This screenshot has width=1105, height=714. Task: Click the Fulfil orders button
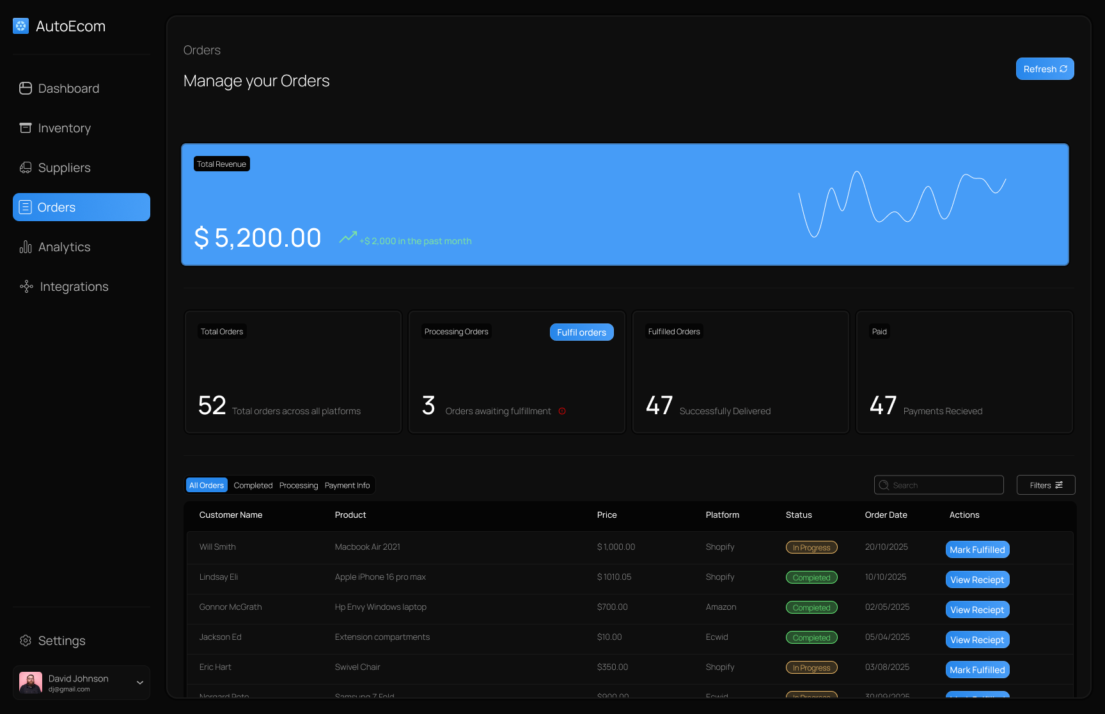click(582, 332)
